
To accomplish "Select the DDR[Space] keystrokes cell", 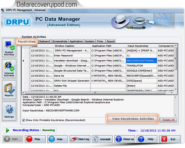I will 142,81.
